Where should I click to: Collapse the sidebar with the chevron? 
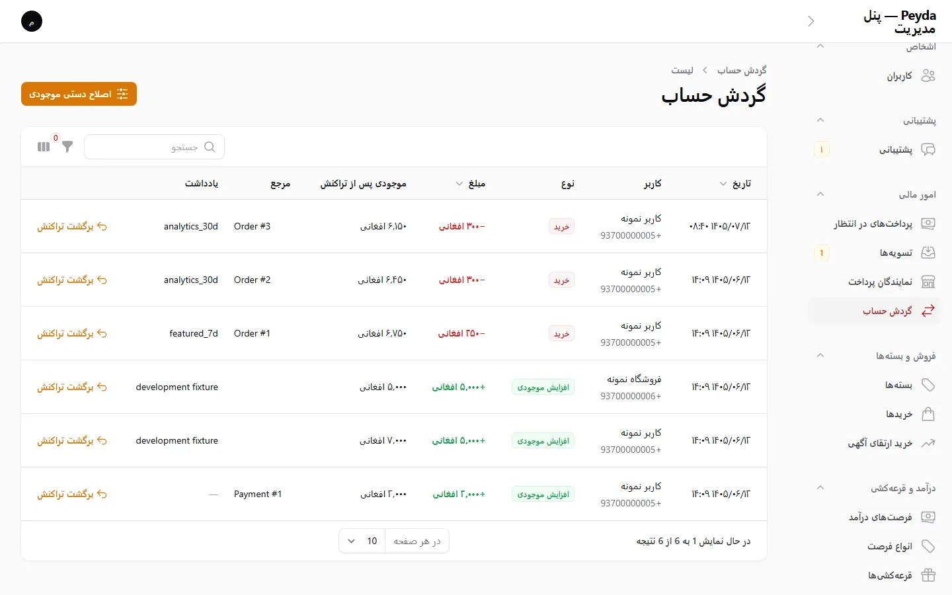click(811, 21)
